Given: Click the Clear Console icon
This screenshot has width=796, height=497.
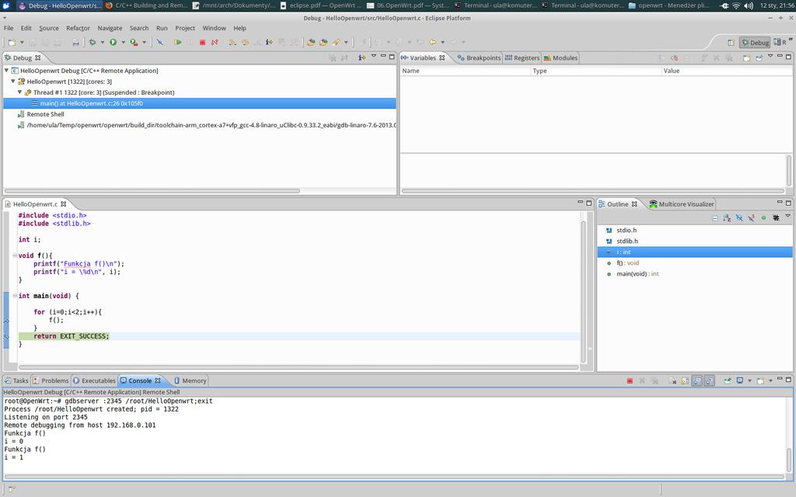Looking at the screenshot, I should [x=672, y=381].
